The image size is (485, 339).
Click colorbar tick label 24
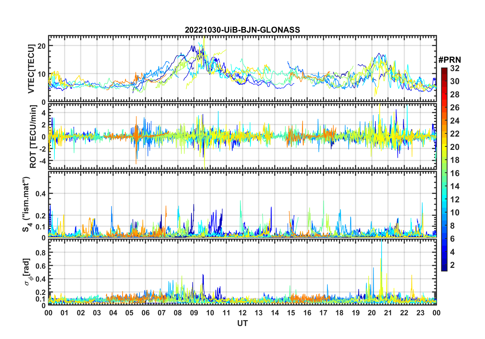pos(455,121)
